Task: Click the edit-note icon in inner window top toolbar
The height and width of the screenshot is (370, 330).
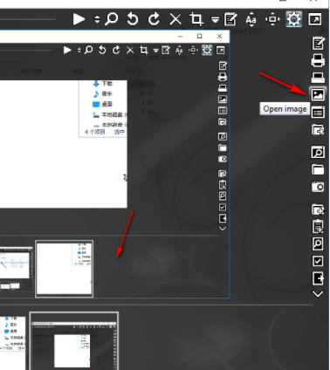Action: click(166, 50)
